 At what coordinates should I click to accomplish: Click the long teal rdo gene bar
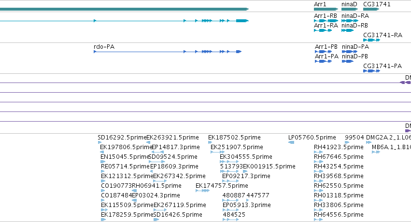124,9
